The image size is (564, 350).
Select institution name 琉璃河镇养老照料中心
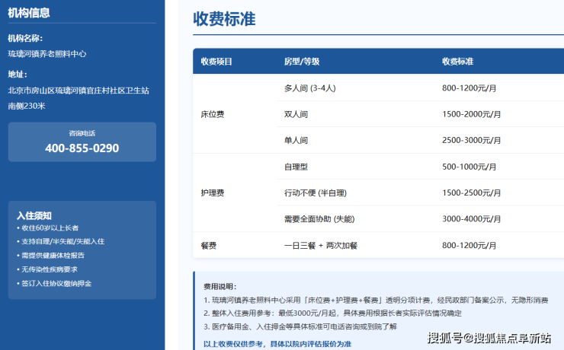click(47, 54)
